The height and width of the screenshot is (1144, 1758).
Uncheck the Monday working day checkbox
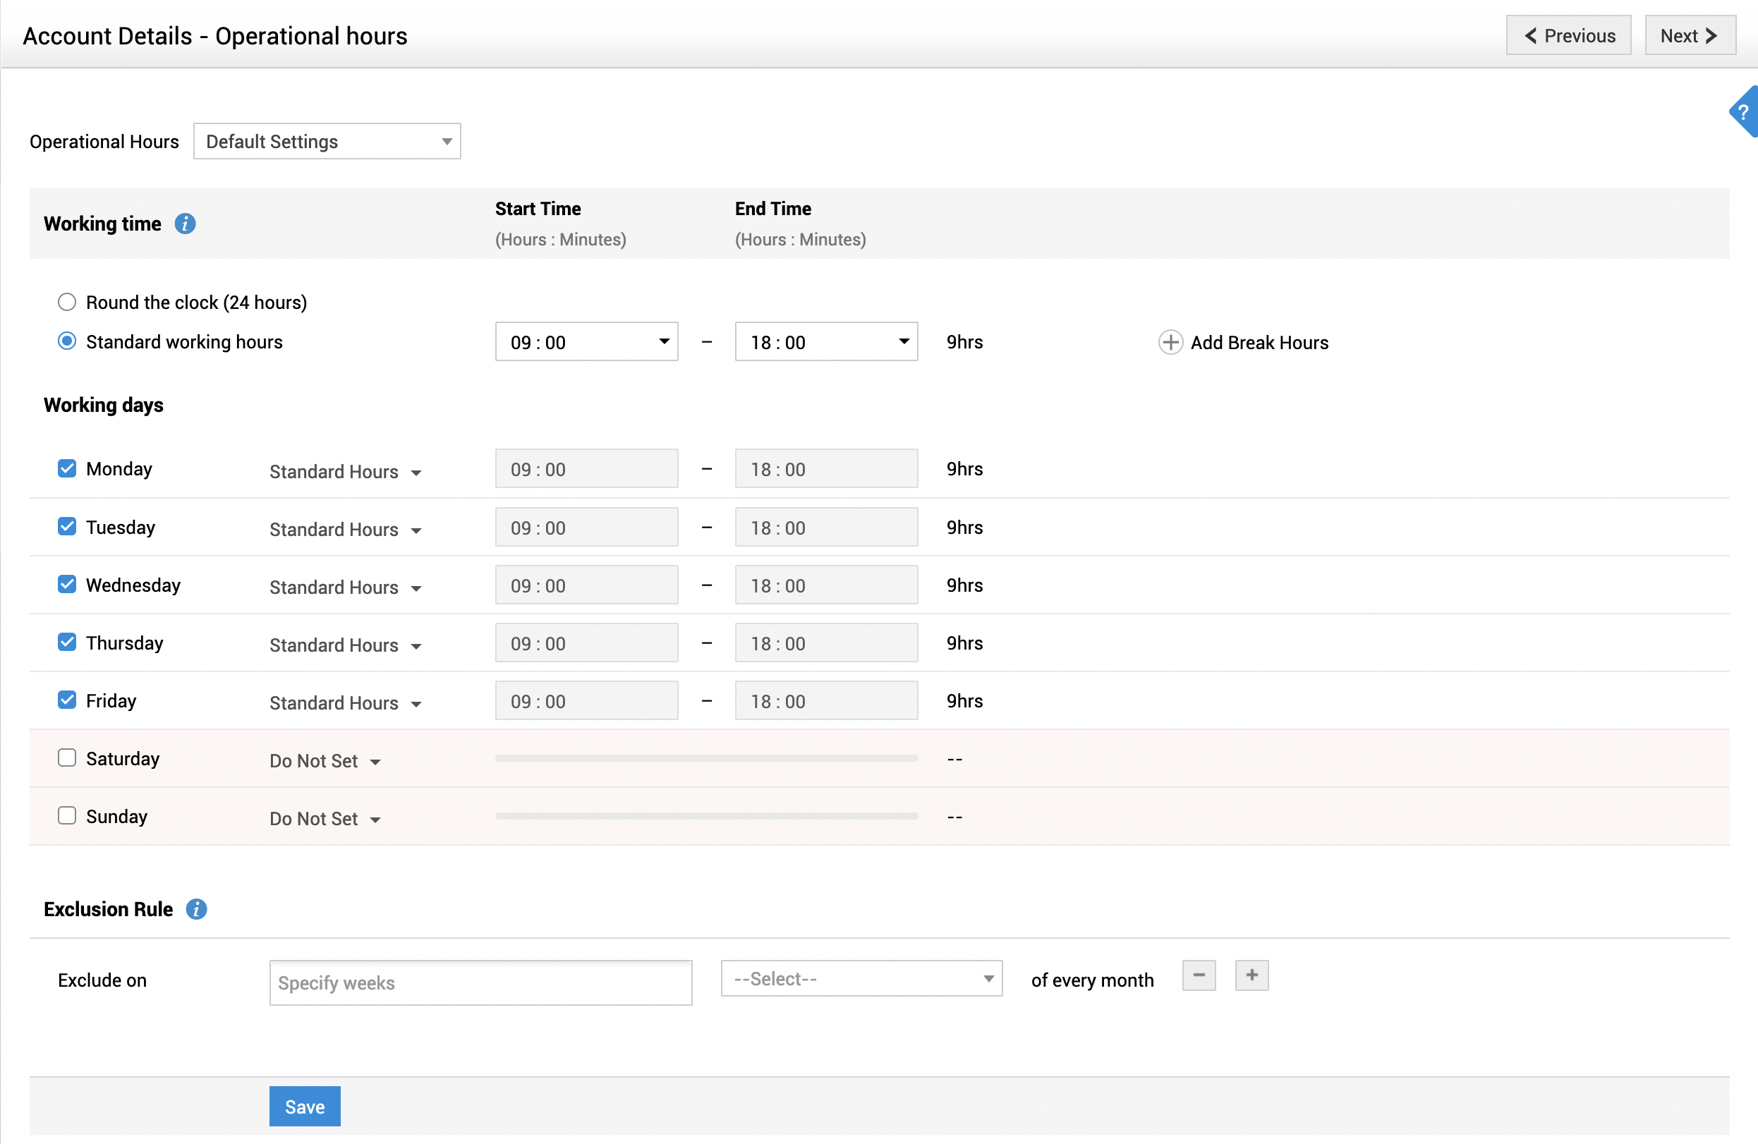(67, 469)
